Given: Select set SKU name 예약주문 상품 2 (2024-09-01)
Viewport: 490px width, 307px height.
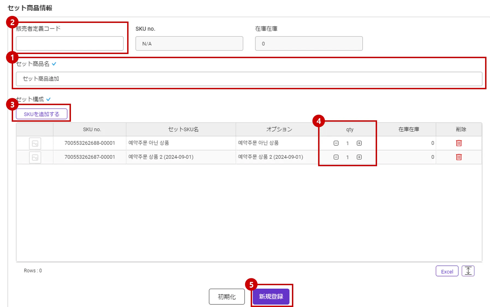Looking at the screenshot, I should (x=181, y=157).
